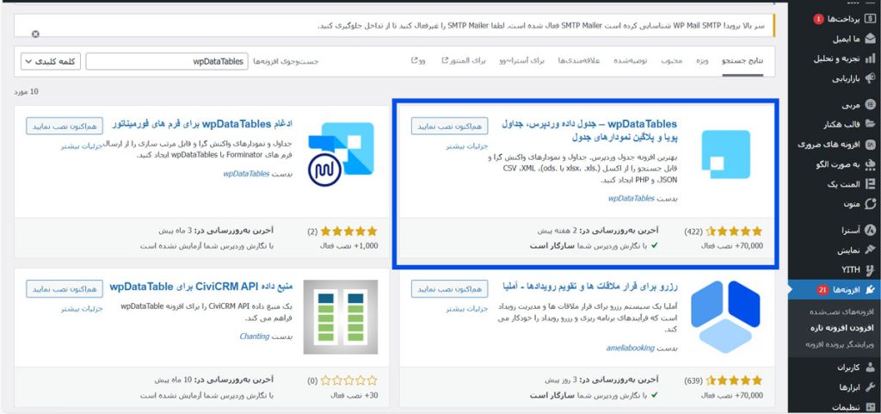Open the wpDataTables – جدول داده وردپرس title

(588, 130)
